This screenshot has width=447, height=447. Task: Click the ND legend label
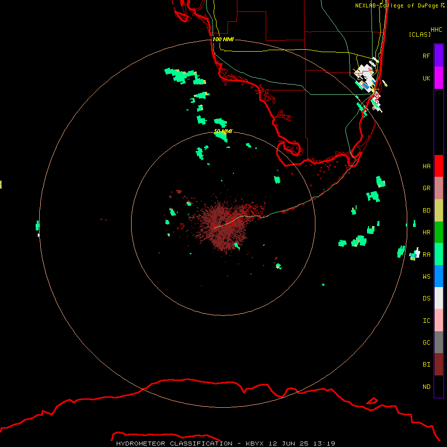point(426,386)
